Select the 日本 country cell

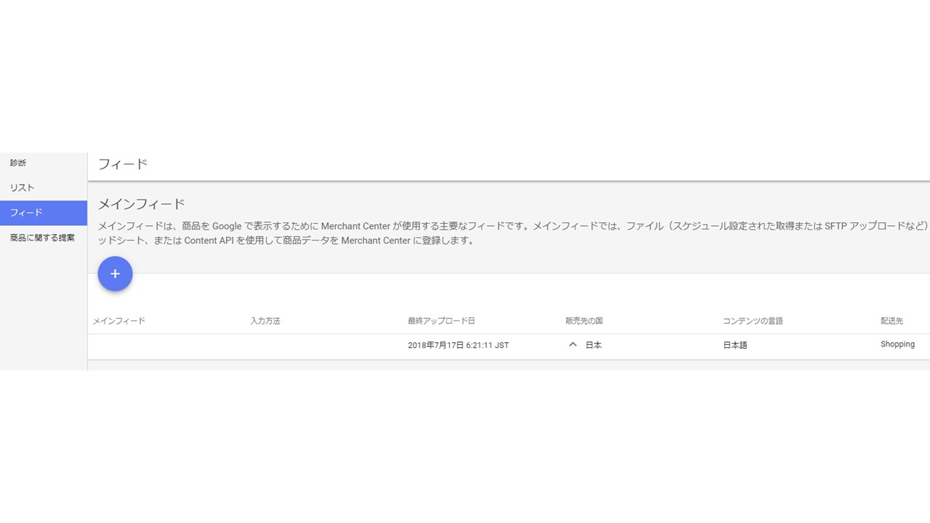click(x=594, y=345)
